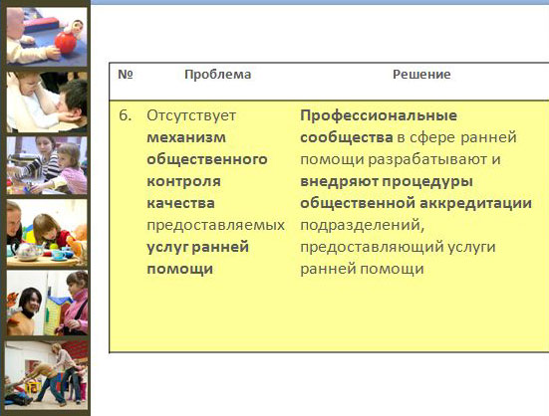Click the 'Проблема' column header
This screenshot has width=549, height=416.
tap(218, 75)
